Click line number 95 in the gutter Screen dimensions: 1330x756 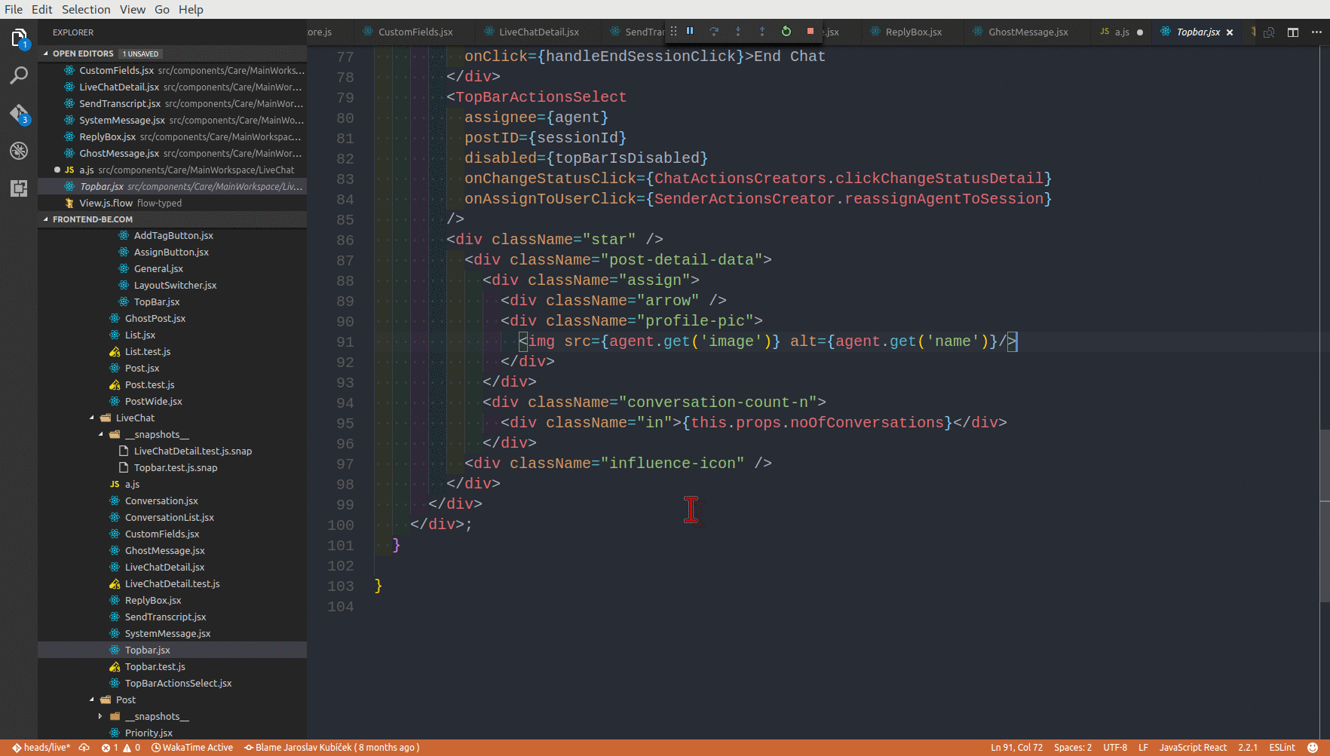(x=345, y=423)
